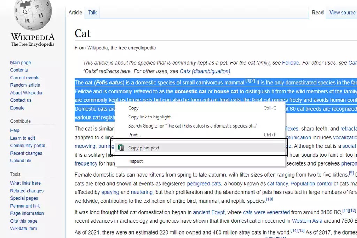Open the Article tab
The height and width of the screenshot is (238, 357).
click(75, 13)
